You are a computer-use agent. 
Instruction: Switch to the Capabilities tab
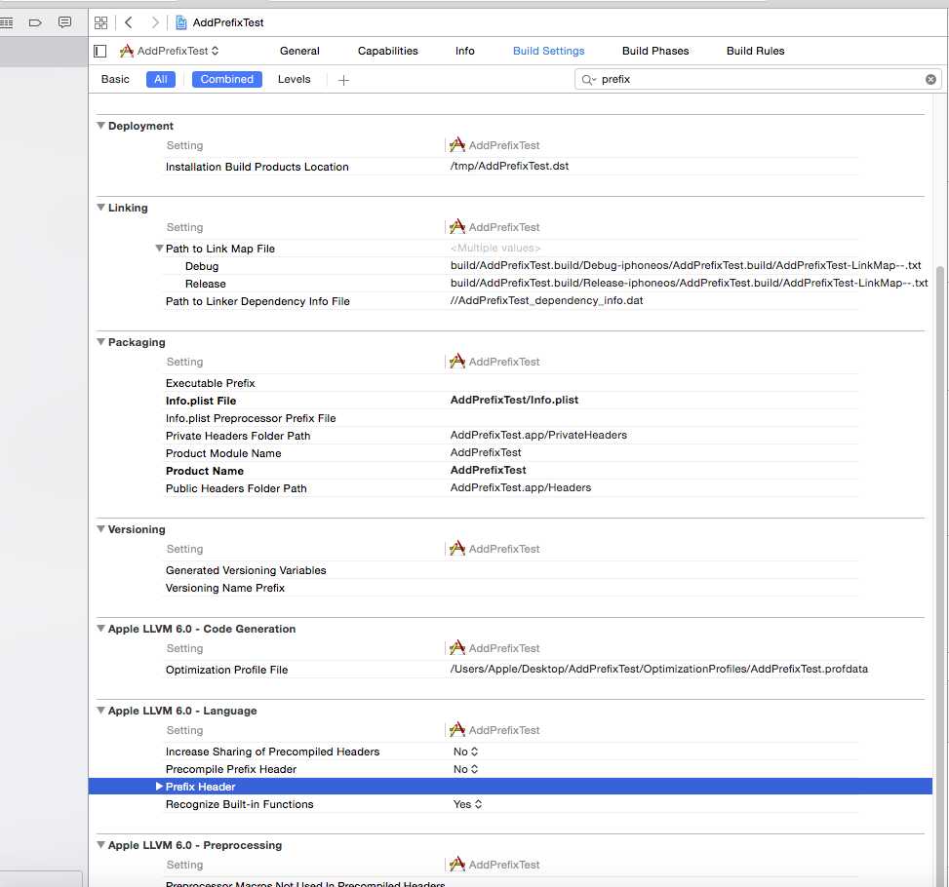tap(388, 51)
